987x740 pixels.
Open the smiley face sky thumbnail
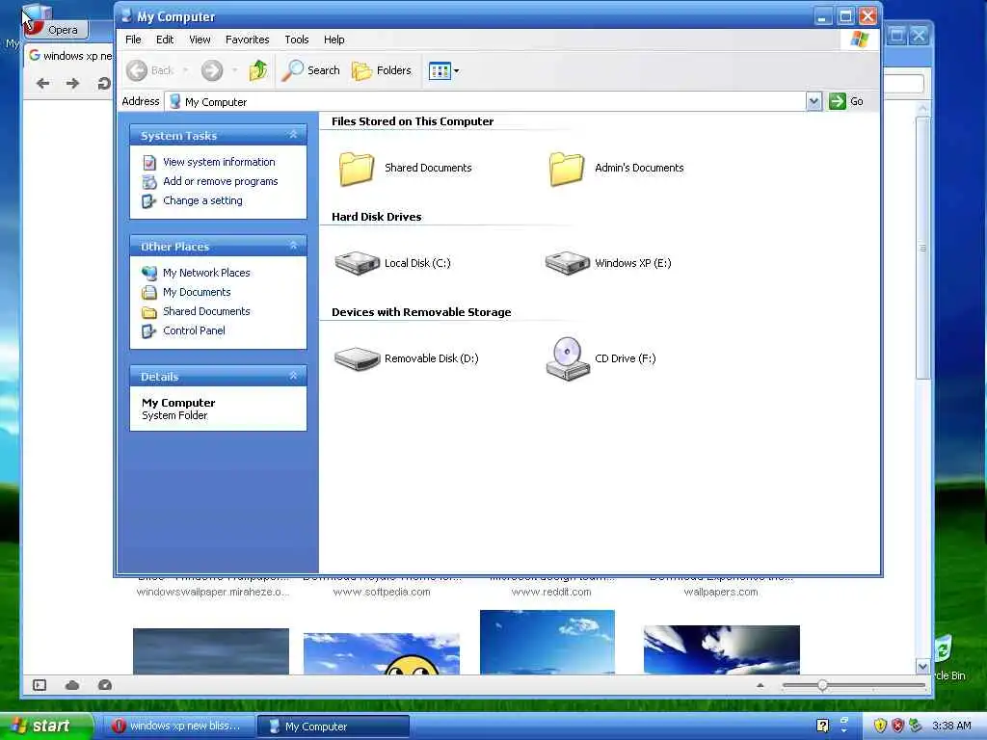point(382,654)
